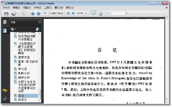Open the 帮助(H) menu
The height and width of the screenshot is (107, 172).
tap(70, 7)
